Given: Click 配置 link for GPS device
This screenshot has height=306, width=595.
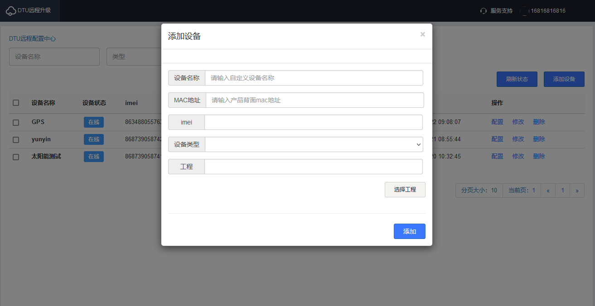Looking at the screenshot, I should (x=497, y=122).
